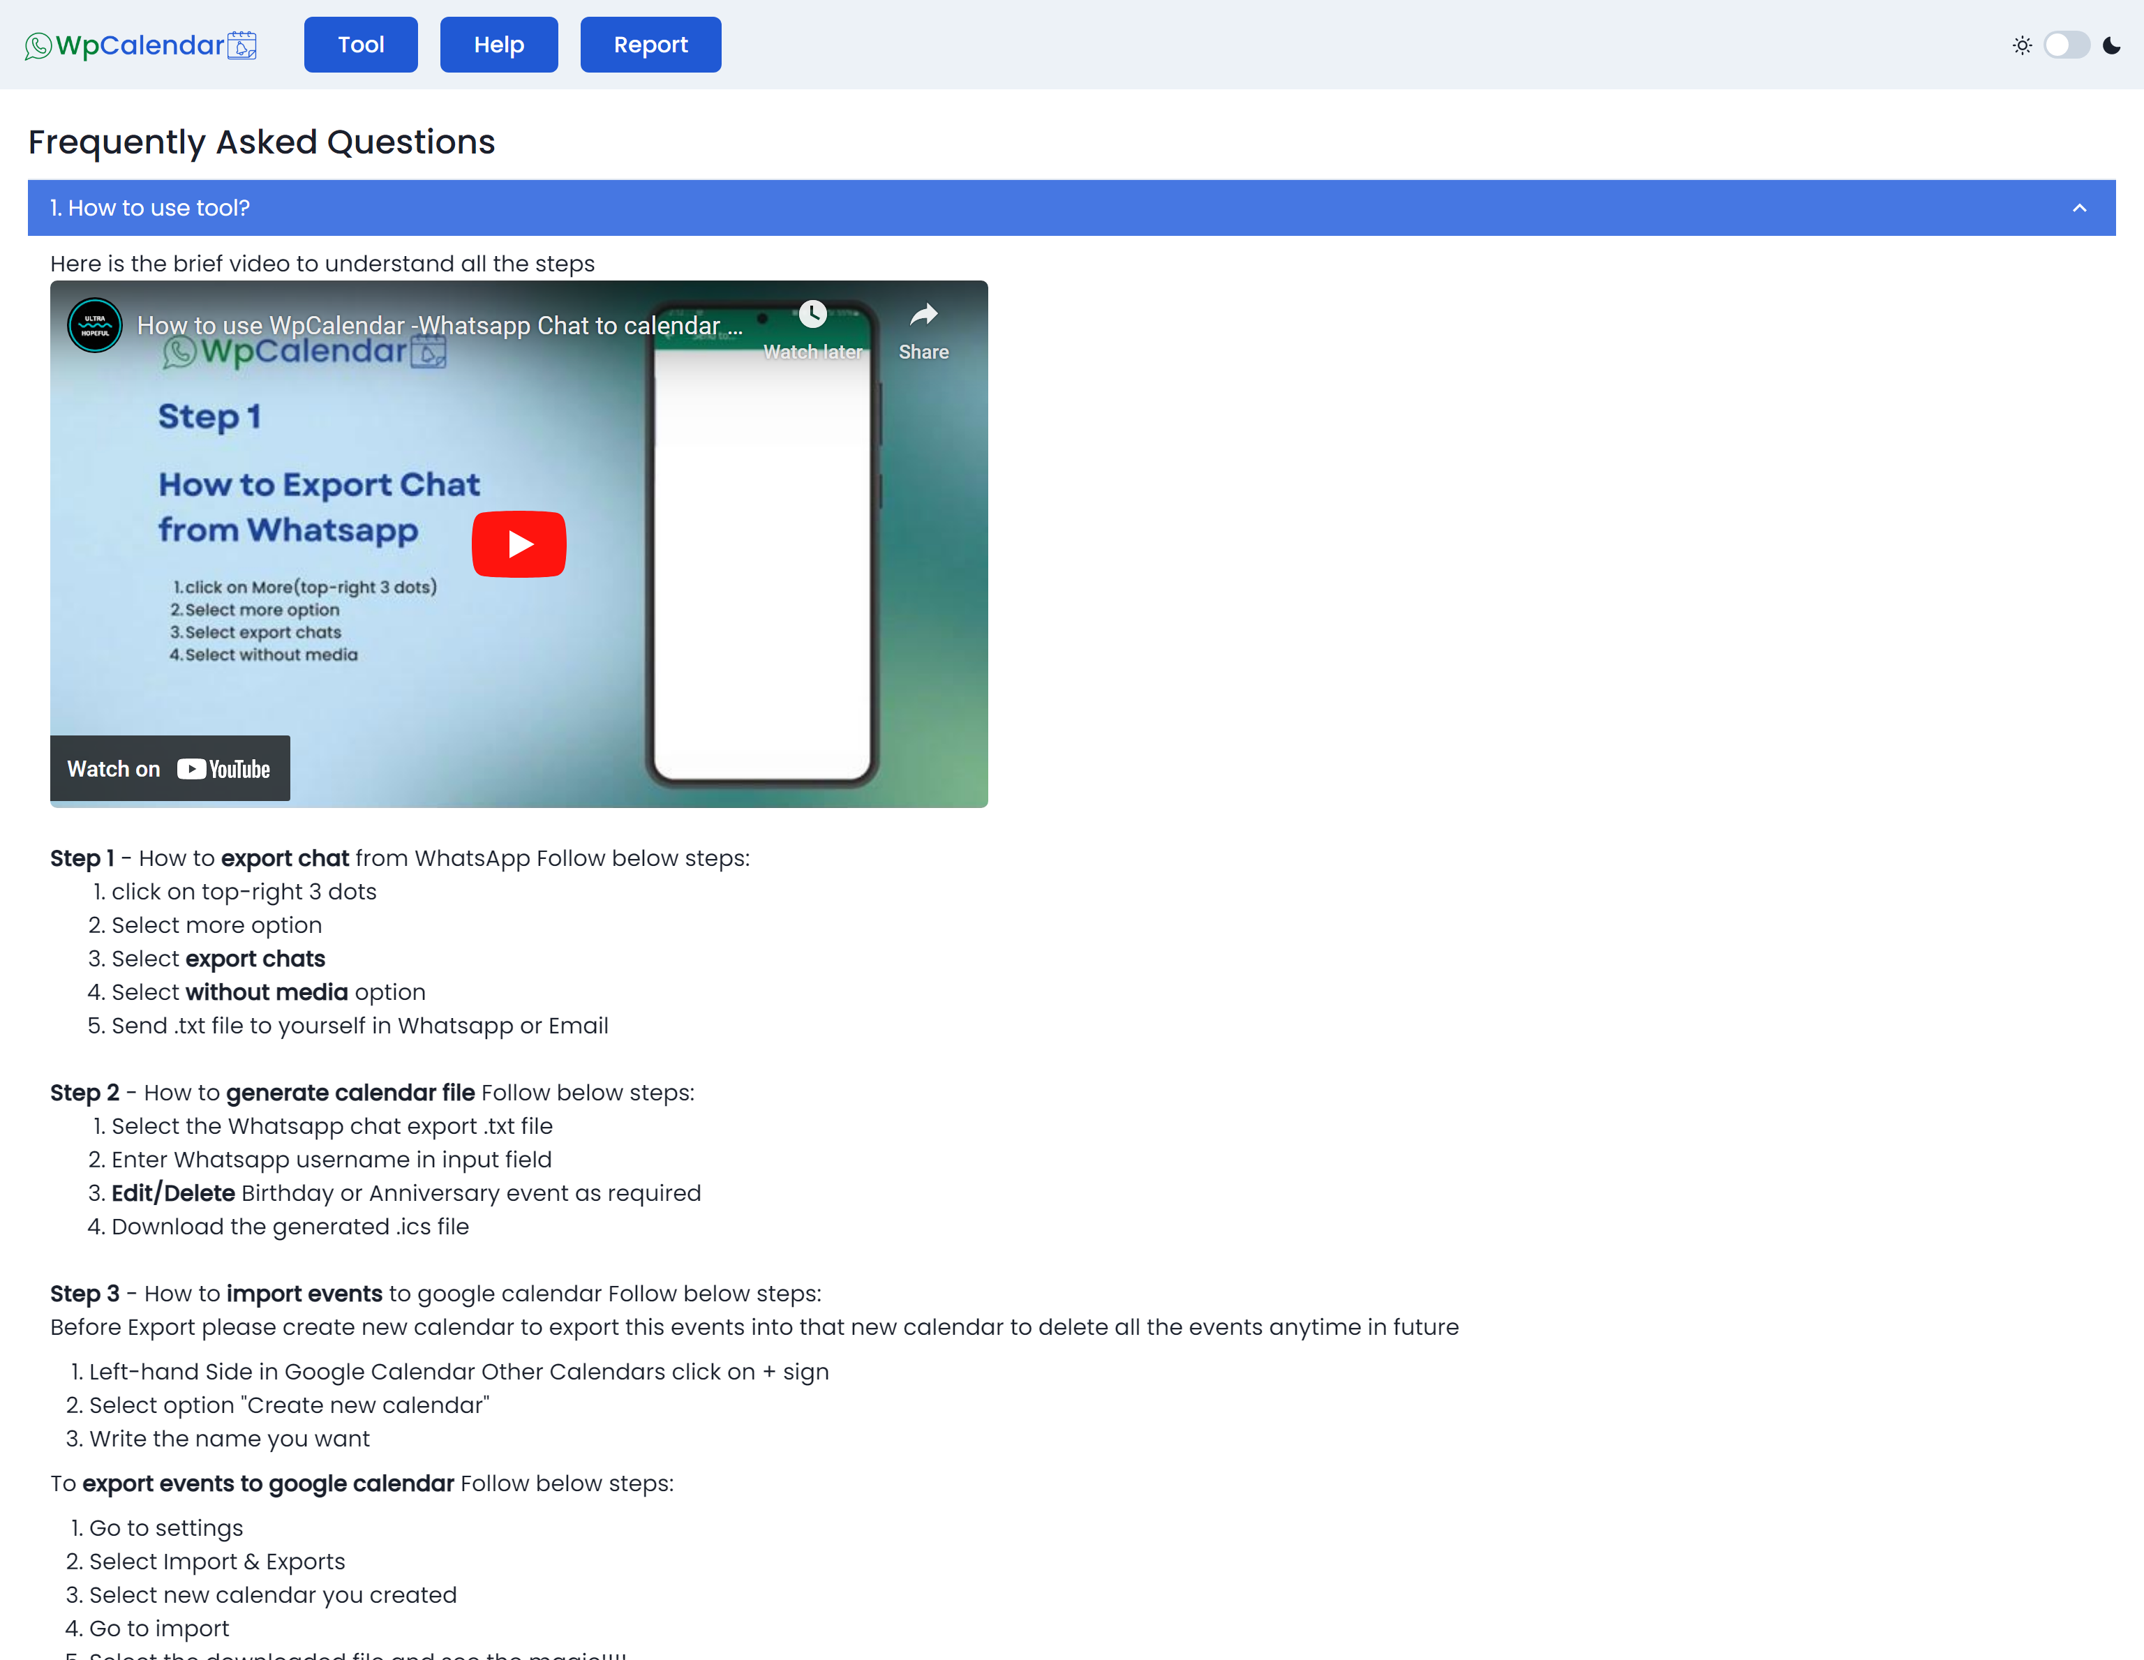Click text 'Here is the brief video'
The height and width of the screenshot is (1660, 2144).
point(322,263)
